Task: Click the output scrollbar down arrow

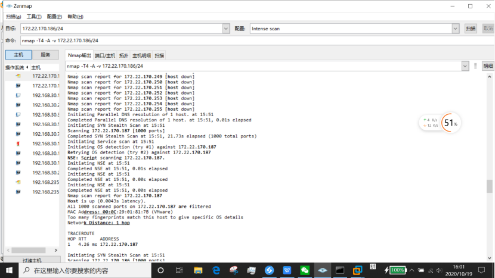Action: pyautogui.click(x=489, y=258)
